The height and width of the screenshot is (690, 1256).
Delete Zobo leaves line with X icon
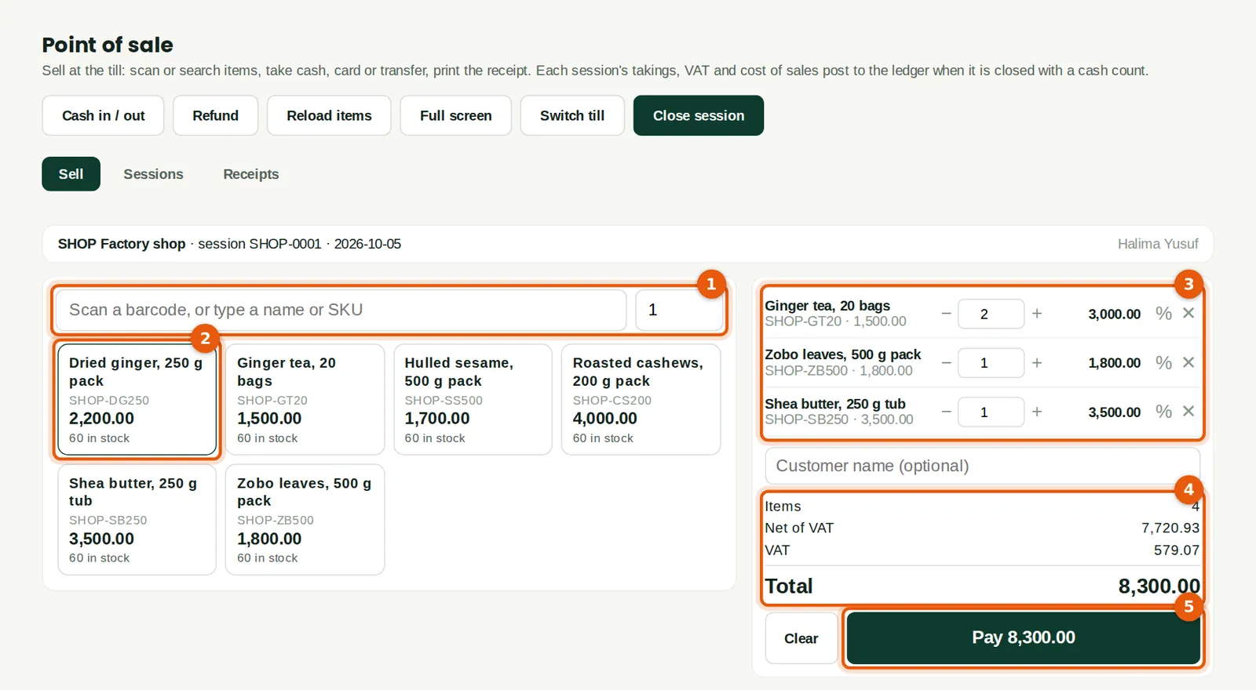(x=1188, y=362)
